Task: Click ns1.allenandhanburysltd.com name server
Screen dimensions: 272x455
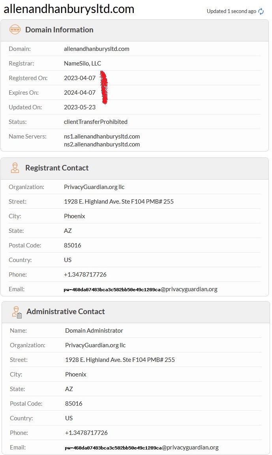Action: pos(102,137)
